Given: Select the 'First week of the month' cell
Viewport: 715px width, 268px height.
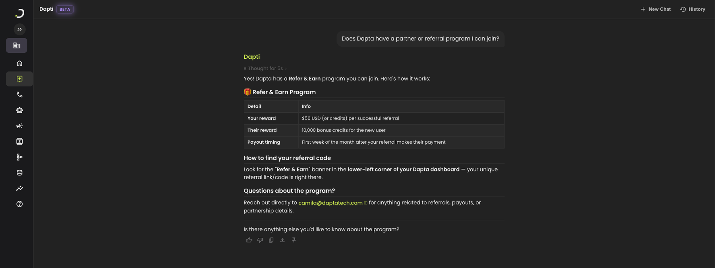Looking at the screenshot, I should pos(401,142).
